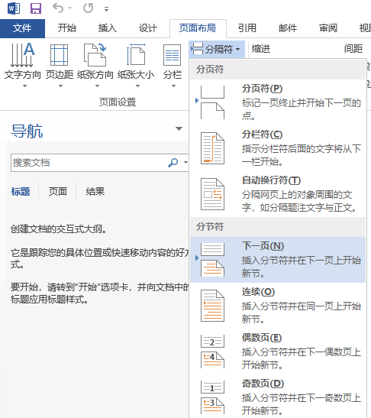
Task: Open the 文件 tab
Action: click(x=22, y=28)
